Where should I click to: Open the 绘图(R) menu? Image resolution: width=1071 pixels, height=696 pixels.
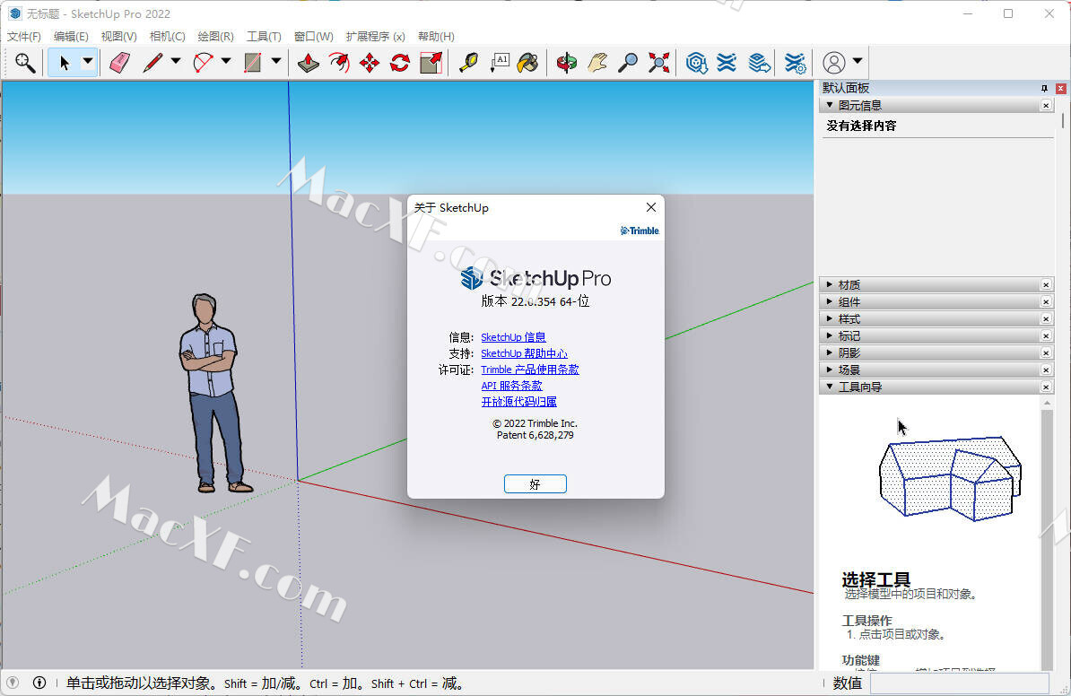tap(216, 36)
